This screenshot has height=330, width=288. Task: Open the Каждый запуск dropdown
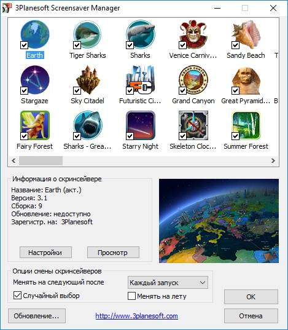168,283
